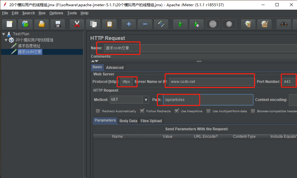This screenshot has width=297, height=178.
Task: Enable Redirect Automatically checkbox
Action: 98,111
